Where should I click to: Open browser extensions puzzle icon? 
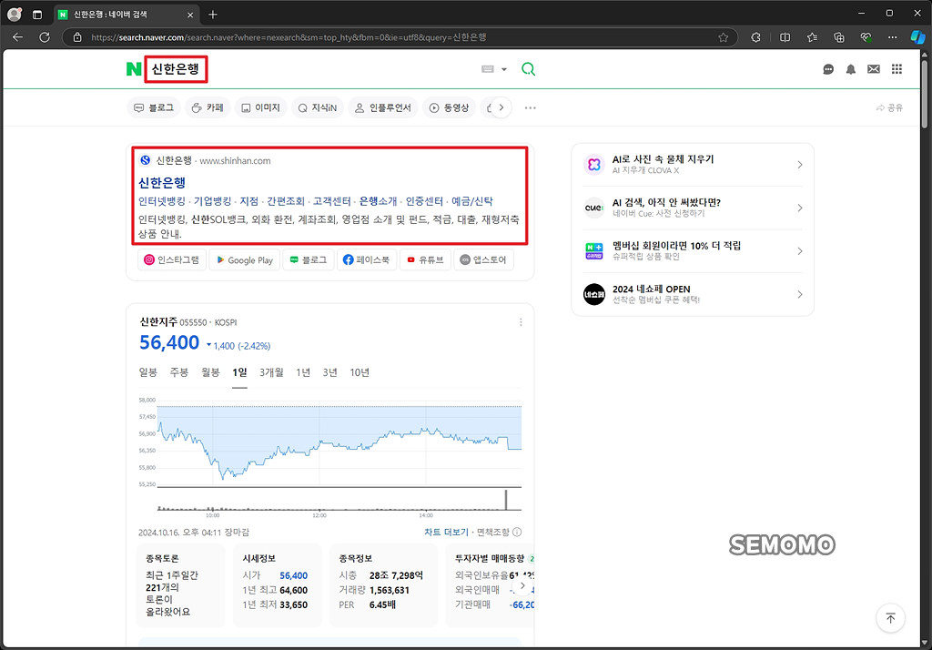tap(755, 37)
